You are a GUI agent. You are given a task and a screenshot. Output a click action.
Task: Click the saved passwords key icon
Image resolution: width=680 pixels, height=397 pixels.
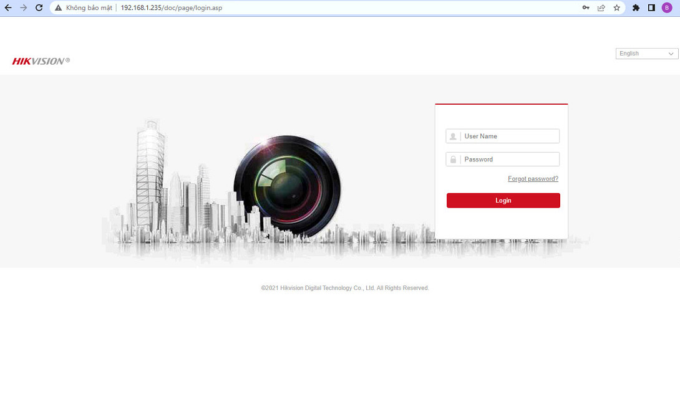tap(586, 8)
